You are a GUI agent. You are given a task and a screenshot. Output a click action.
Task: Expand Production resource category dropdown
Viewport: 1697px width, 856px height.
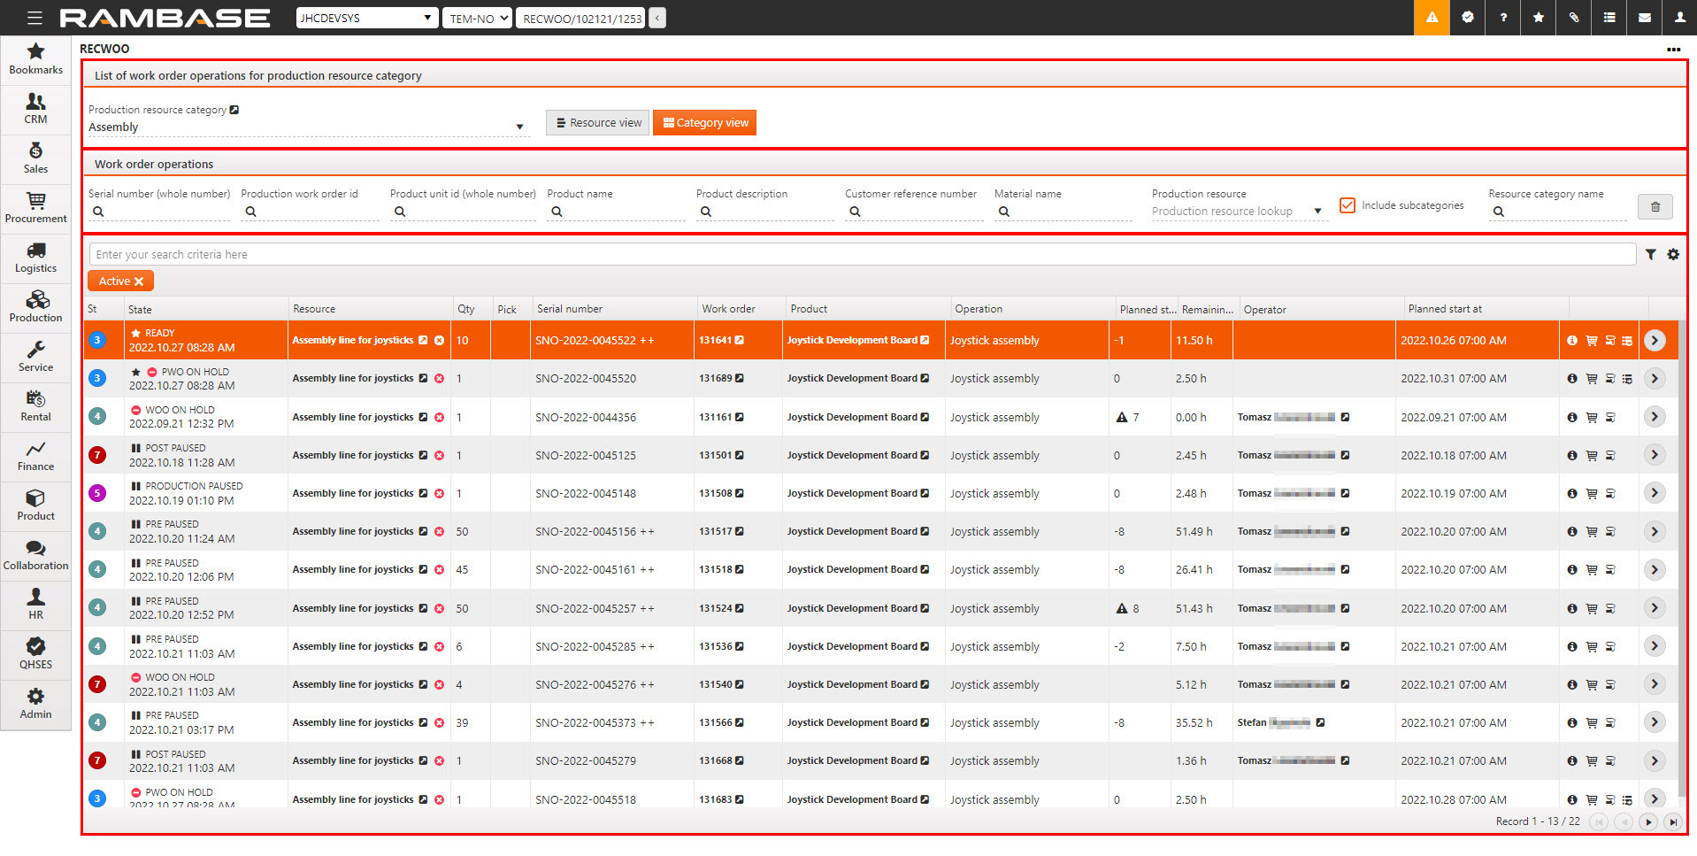519,127
